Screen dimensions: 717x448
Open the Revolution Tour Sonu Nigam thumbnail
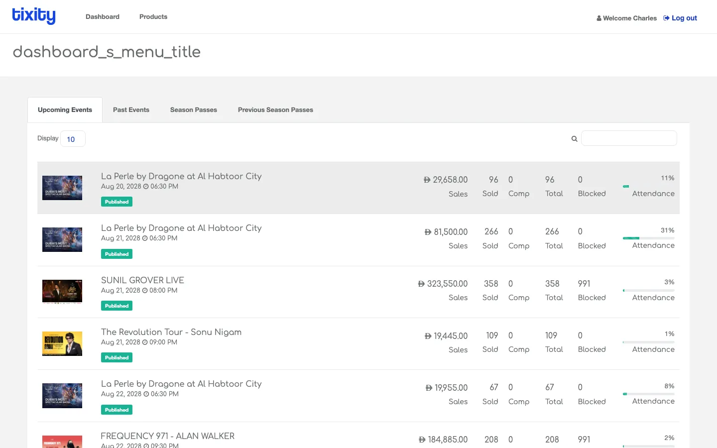pos(62,343)
